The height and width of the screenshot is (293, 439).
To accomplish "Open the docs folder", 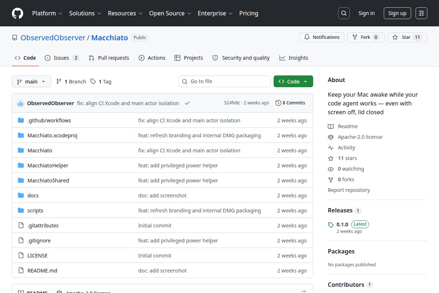I will pos(33,196).
